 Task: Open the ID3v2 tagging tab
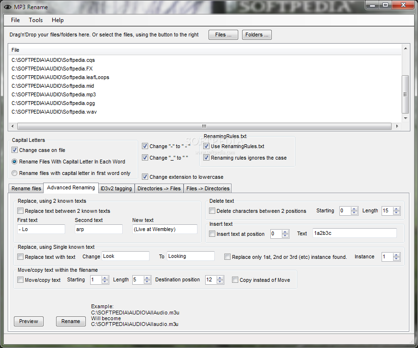pyautogui.click(x=116, y=188)
